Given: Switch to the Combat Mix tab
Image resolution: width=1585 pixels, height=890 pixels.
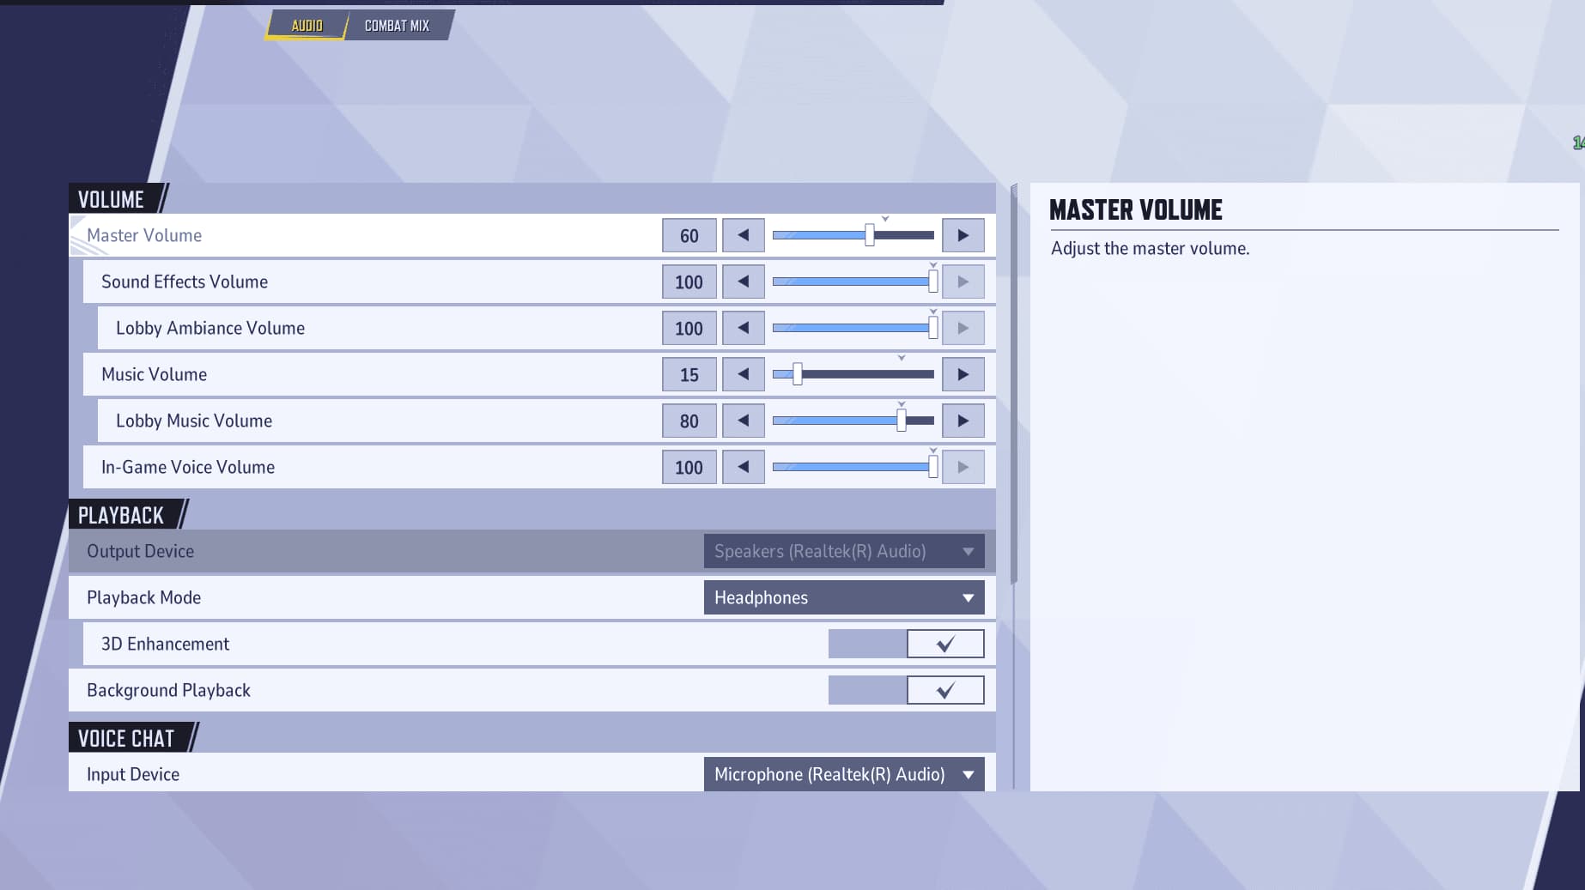Looking at the screenshot, I should pyautogui.click(x=397, y=26).
